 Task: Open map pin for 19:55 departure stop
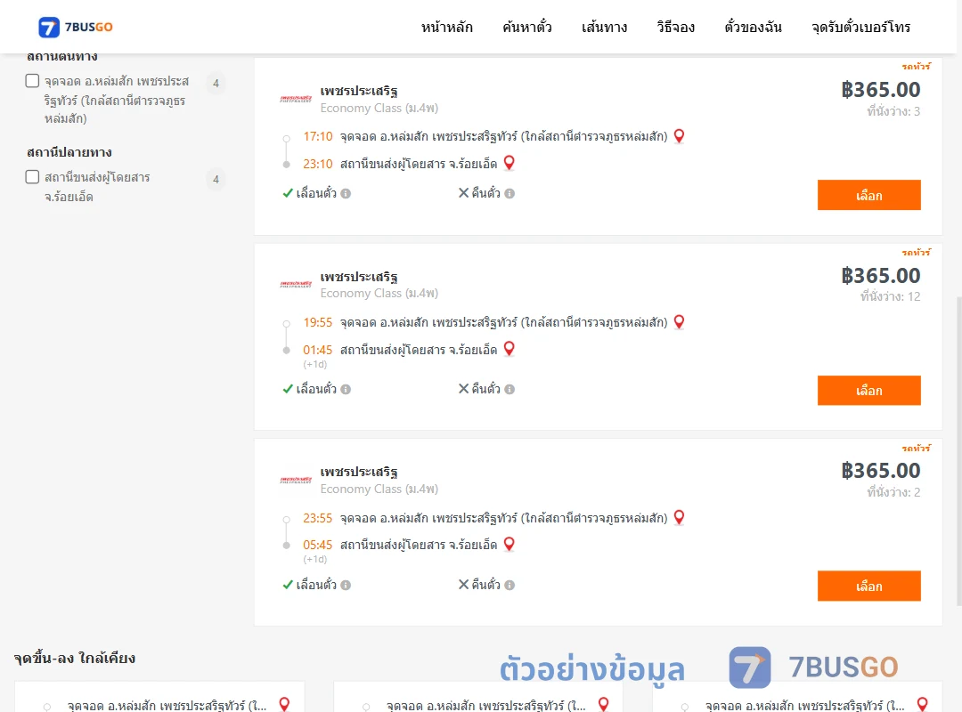(x=679, y=322)
